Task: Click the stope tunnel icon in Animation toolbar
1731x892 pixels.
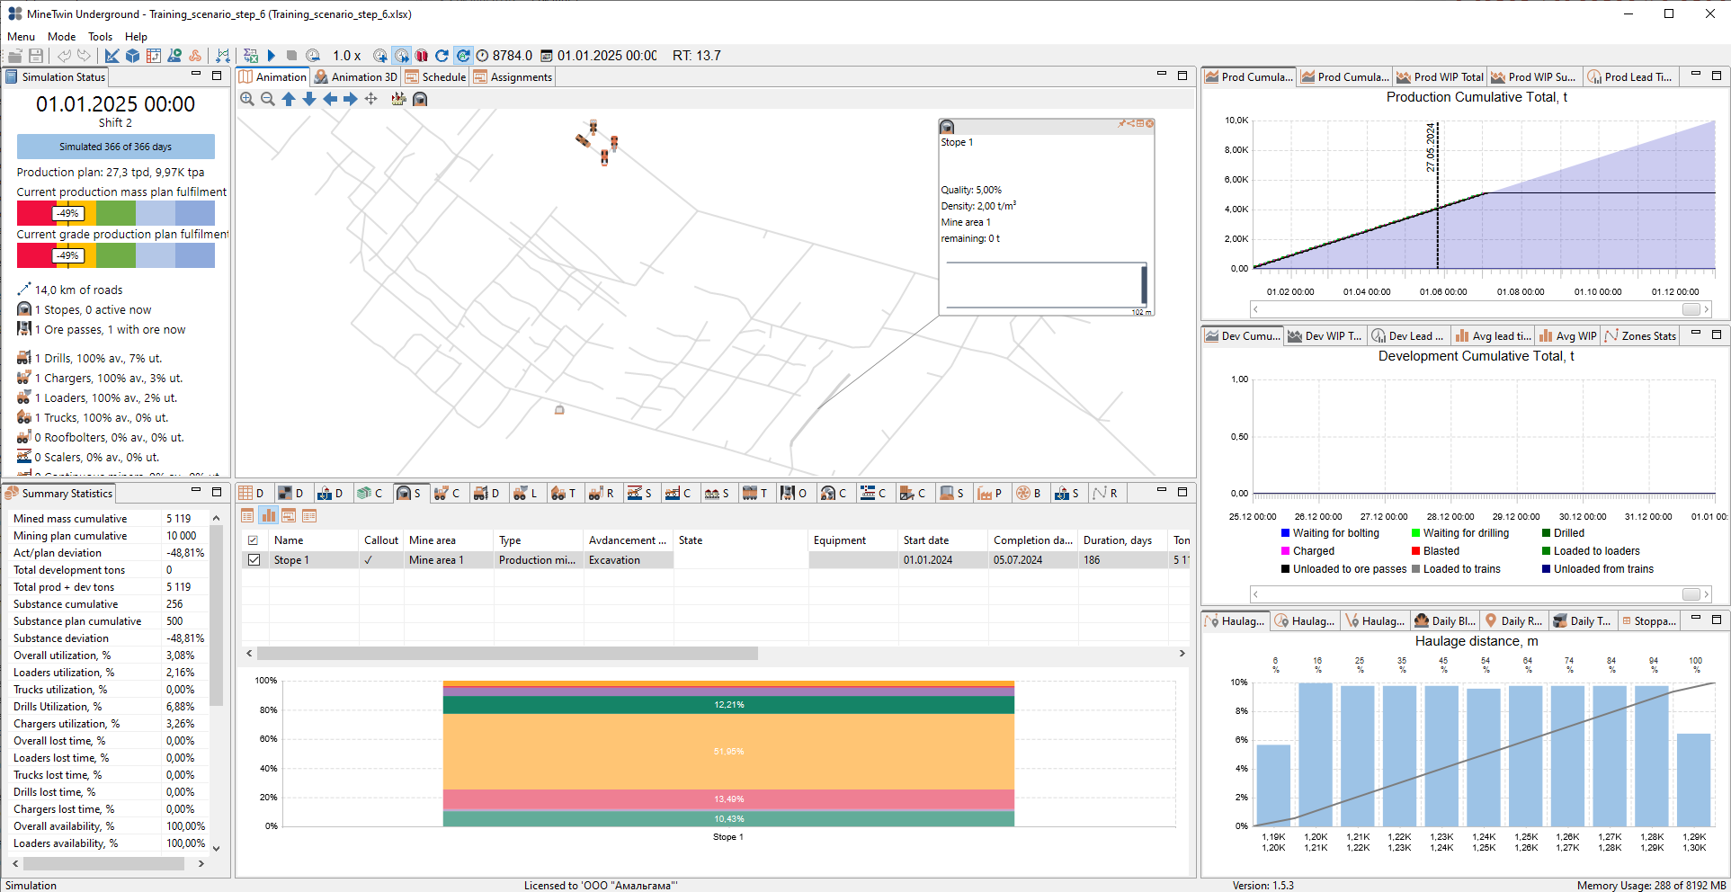Action: click(420, 99)
